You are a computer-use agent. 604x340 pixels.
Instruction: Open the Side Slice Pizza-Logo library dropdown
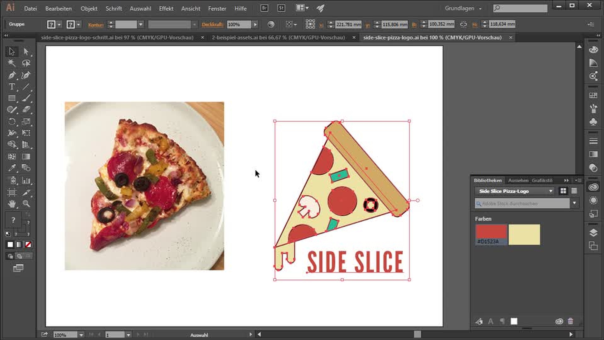(514, 191)
